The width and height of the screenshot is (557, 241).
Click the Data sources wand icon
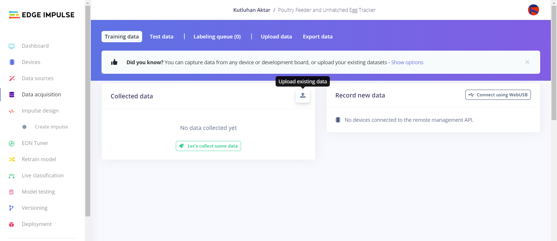point(12,78)
